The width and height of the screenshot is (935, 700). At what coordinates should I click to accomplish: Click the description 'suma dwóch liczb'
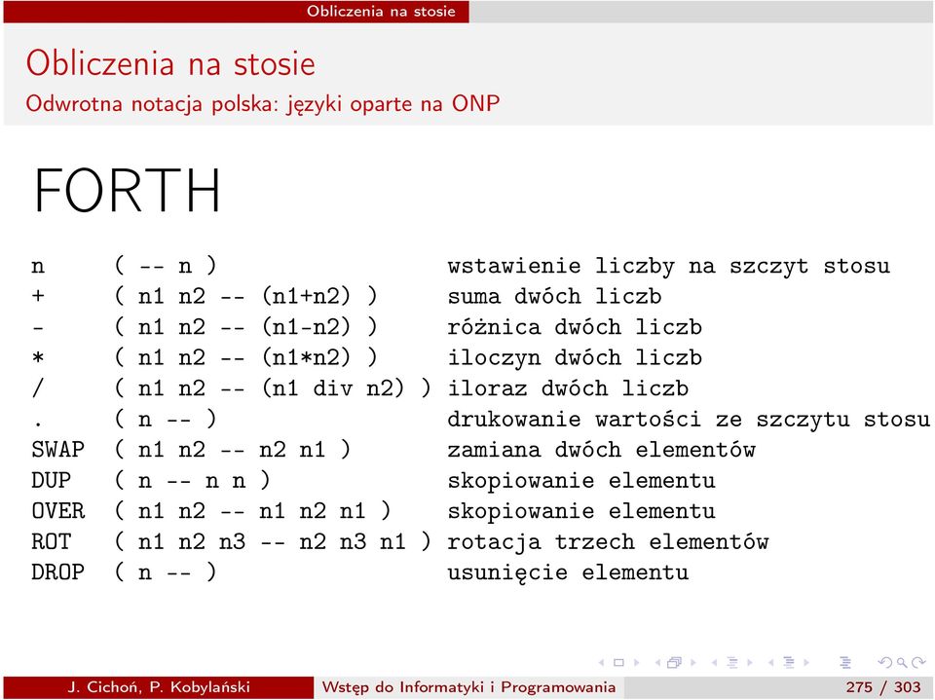pos(554,296)
